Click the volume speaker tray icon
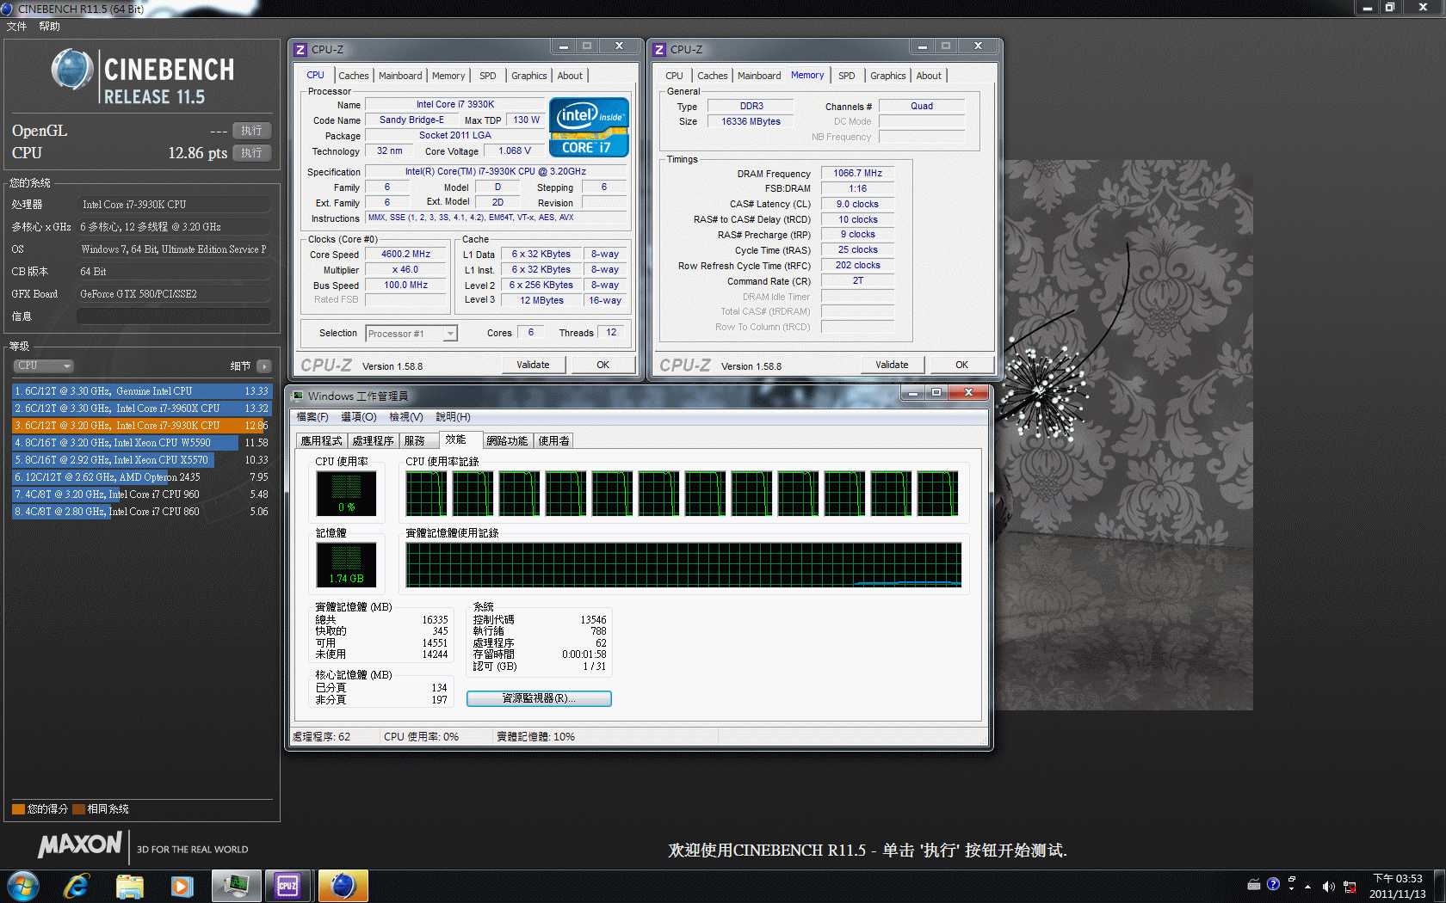 [x=1328, y=887]
